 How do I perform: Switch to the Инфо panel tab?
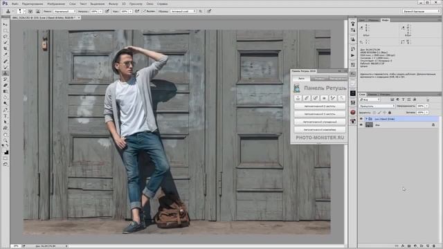point(385,20)
